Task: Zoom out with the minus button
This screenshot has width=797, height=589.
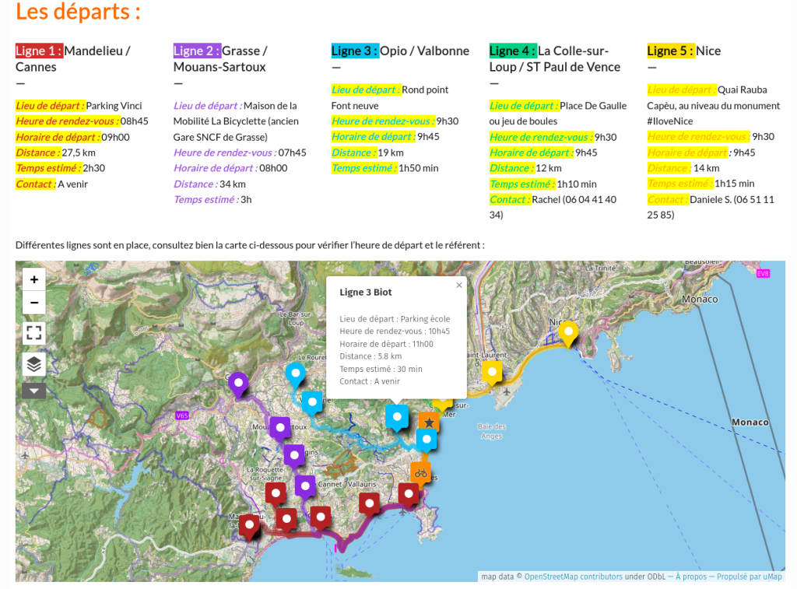Action: point(33,303)
